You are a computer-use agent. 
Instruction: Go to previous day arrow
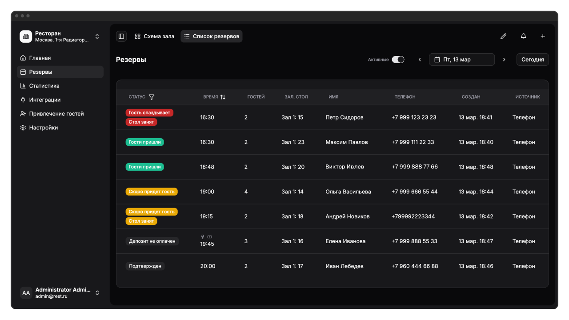coord(420,60)
